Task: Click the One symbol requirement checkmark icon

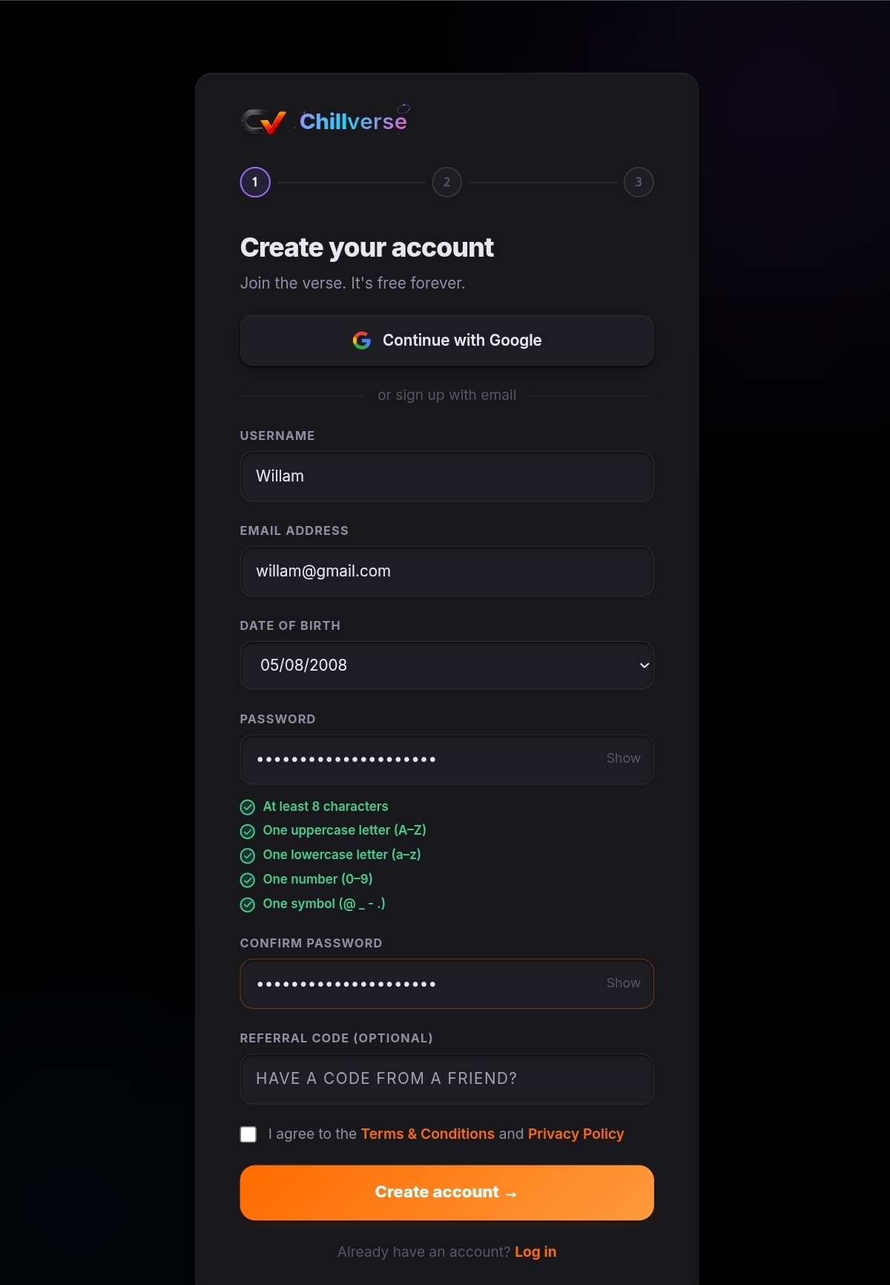Action: point(248,904)
